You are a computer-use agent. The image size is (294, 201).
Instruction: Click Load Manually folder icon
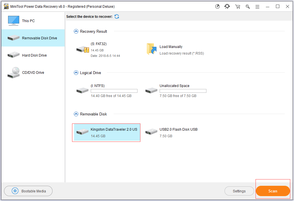[151, 49]
